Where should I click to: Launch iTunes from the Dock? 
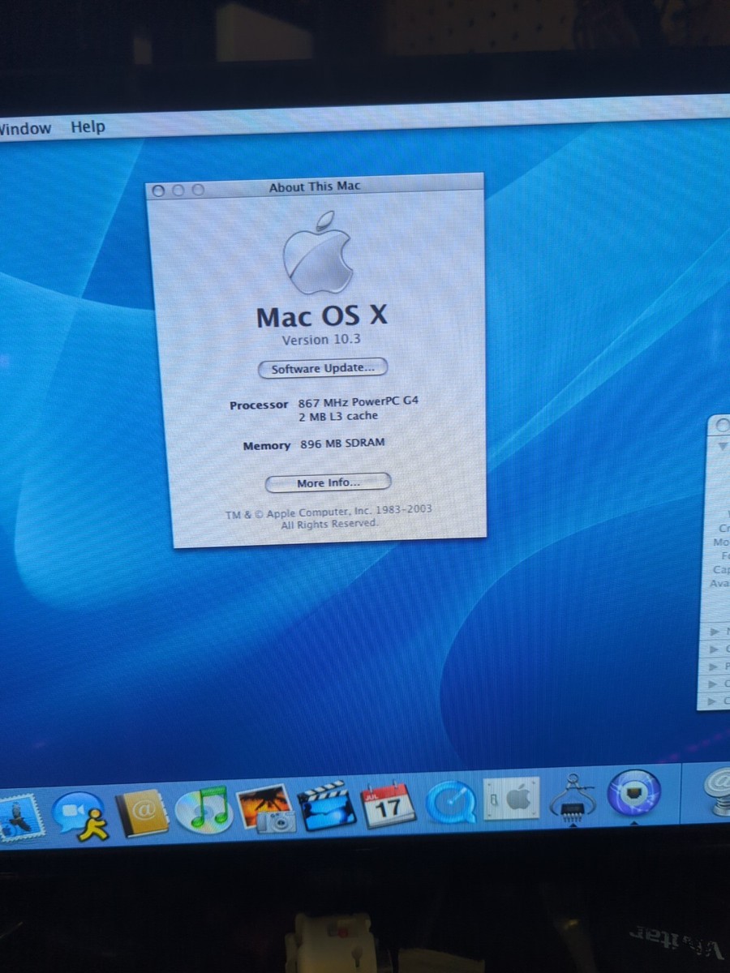pos(204,811)
